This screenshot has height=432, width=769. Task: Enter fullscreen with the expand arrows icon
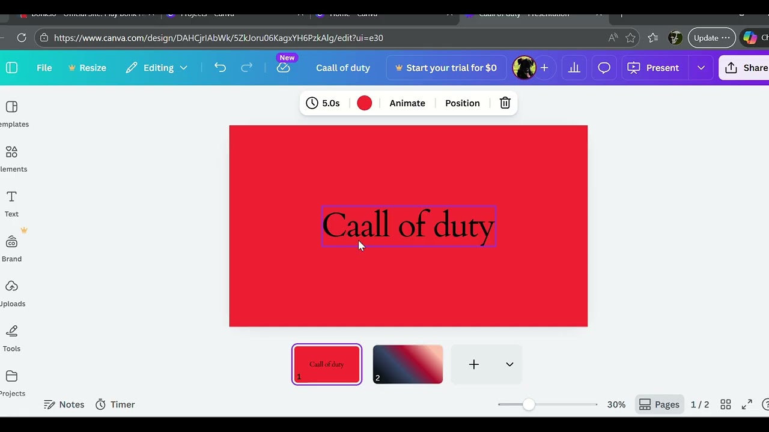pyautogui.click(x=747, y=404)
